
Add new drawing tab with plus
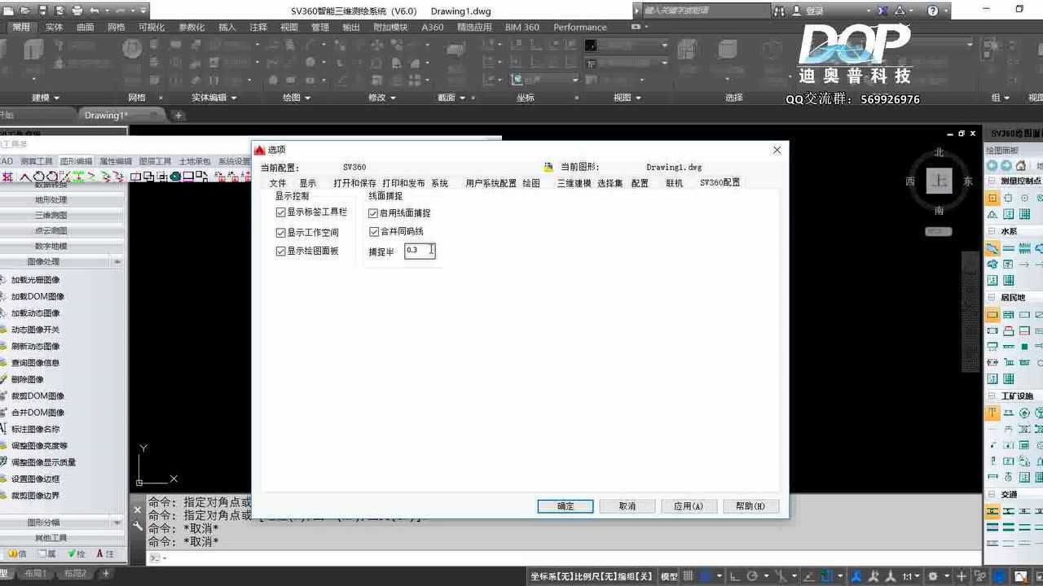point(178,116)
